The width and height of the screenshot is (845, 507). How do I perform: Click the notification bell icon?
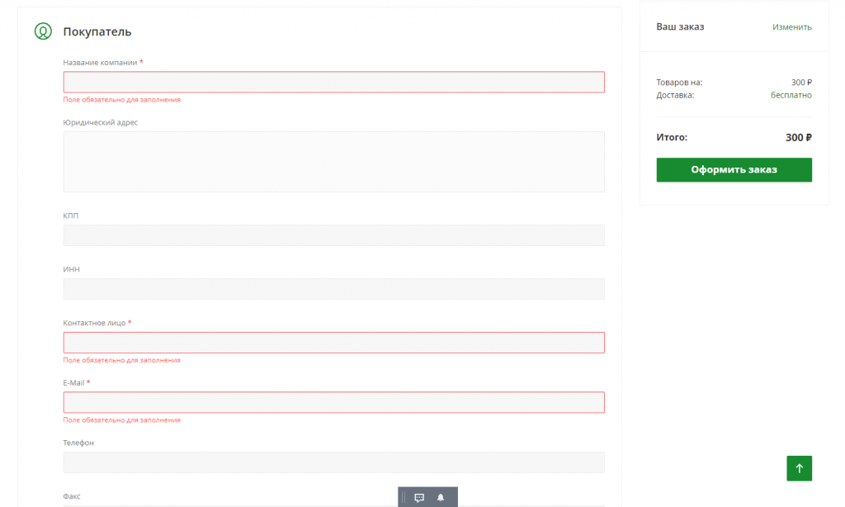tap(441, 498)
